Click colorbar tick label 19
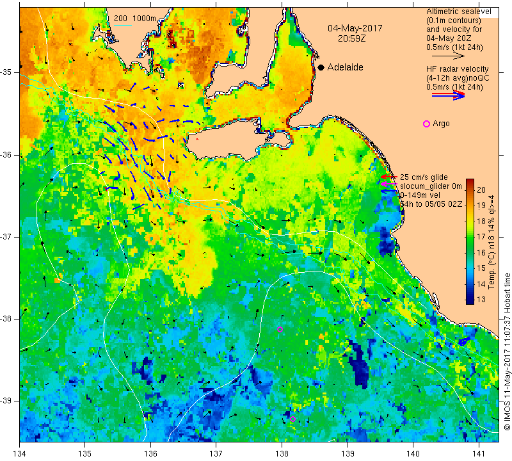 coord(481,206)
